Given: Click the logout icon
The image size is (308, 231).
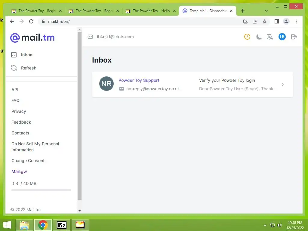Looking at the screenshot, I should 294,37.
